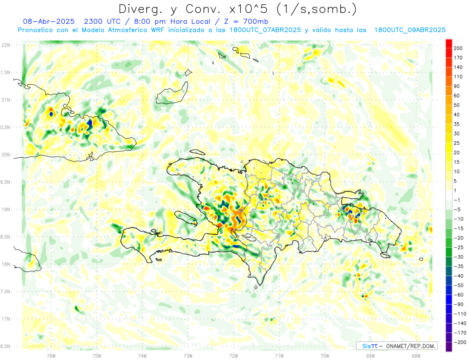Click the 73W longitude label
This screenshot has width=467, height=361.
click(188, 356)
